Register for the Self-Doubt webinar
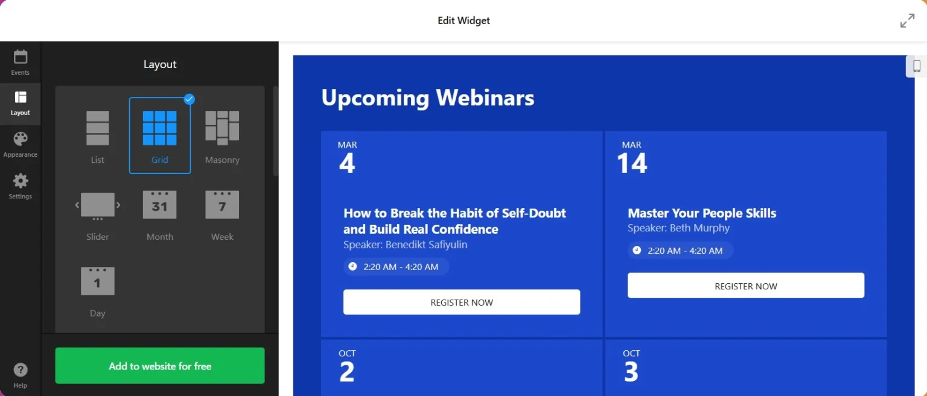927x396 pixels. (461, 302)
